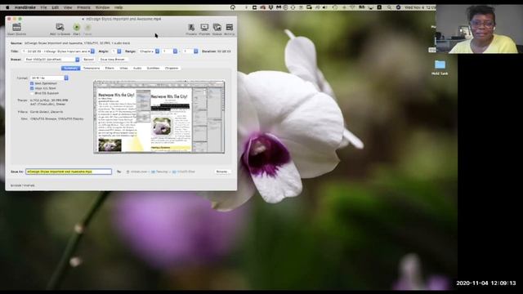Switch to the Dimensions tab
This screenshot has width=523, height=294.
[92, 68]
